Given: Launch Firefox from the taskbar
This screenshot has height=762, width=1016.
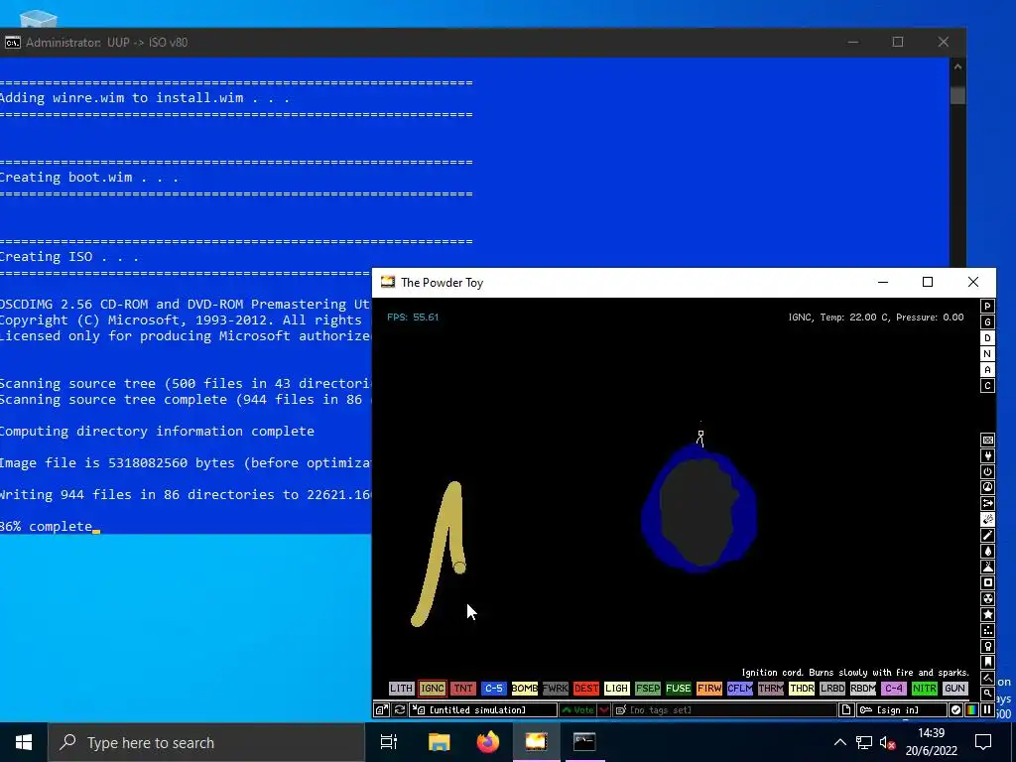Looking at the screenshot, I should click(x=488, y=742).
